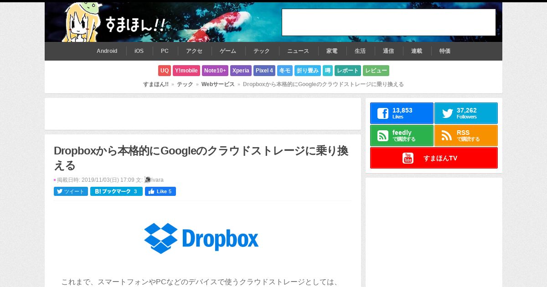Click the 37,262 Followers Twitter button

point(466,113)
